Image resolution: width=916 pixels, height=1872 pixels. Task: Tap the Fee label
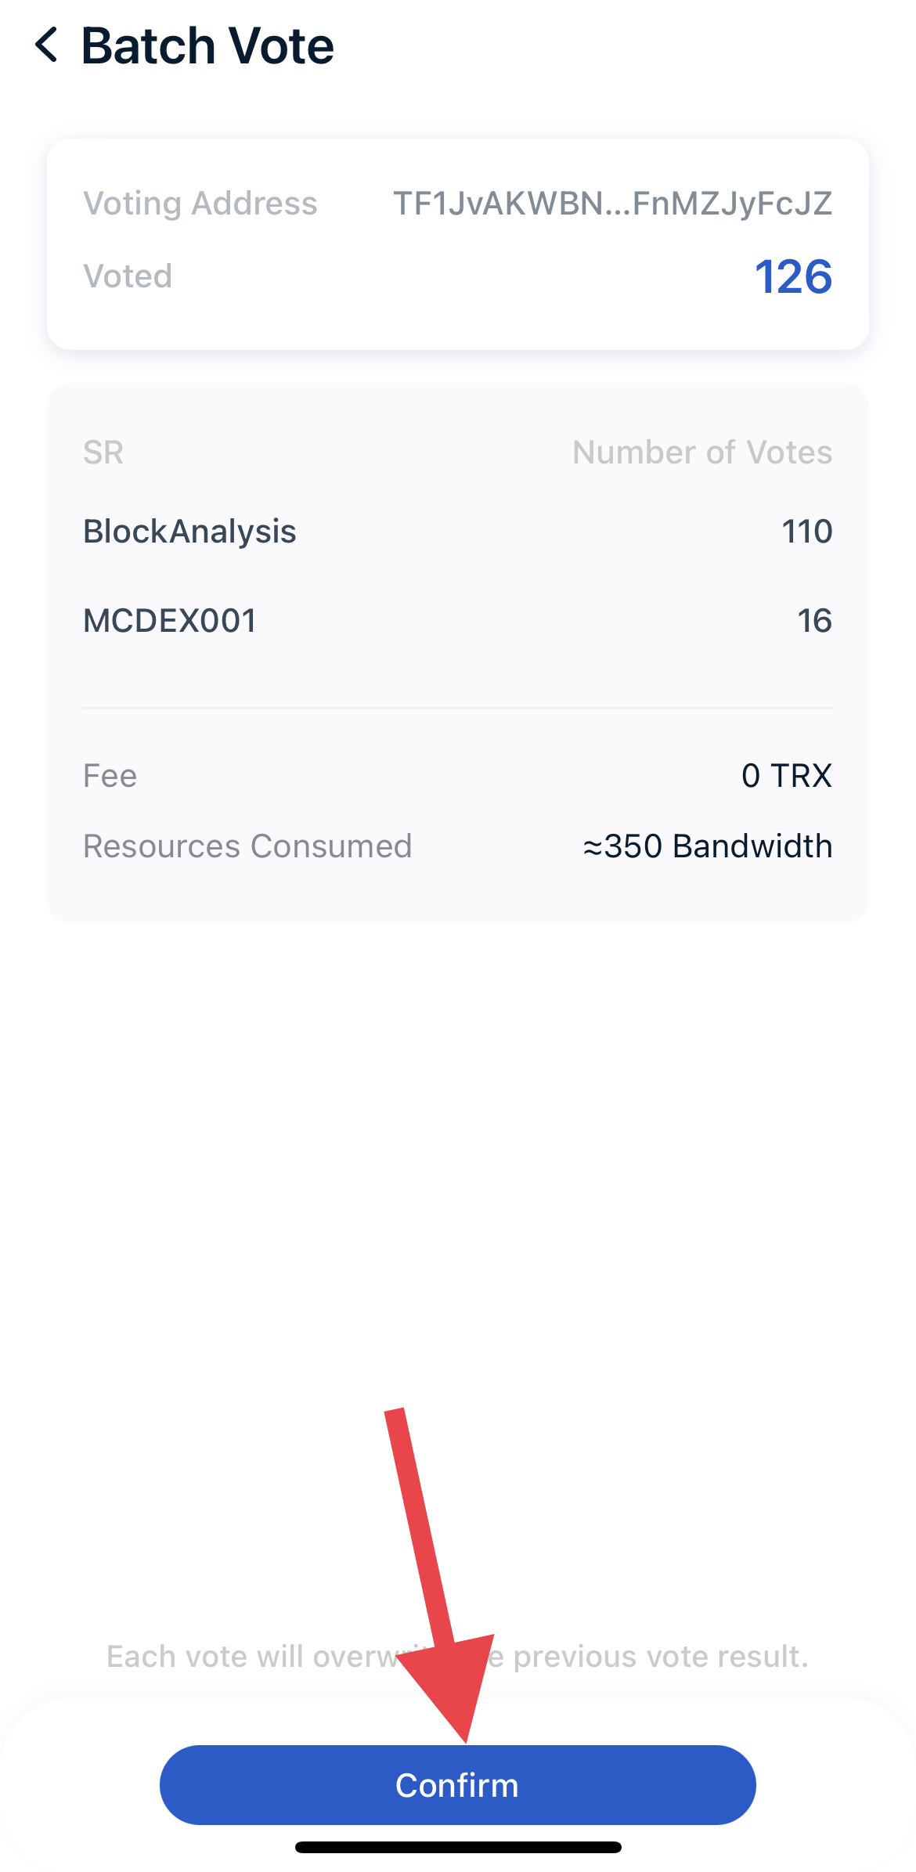coord(110,776)
